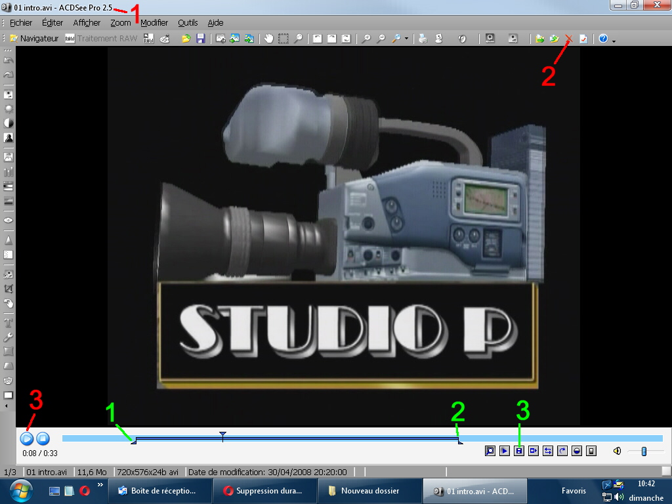Save selection with the floppy disk button

[519, 451]
